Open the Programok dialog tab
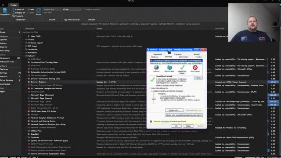The height and width of the screenshot is (158, 281). [177, 54]
